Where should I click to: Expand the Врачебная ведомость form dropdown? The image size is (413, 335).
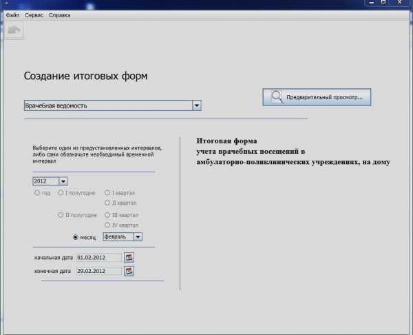point(197,105)
